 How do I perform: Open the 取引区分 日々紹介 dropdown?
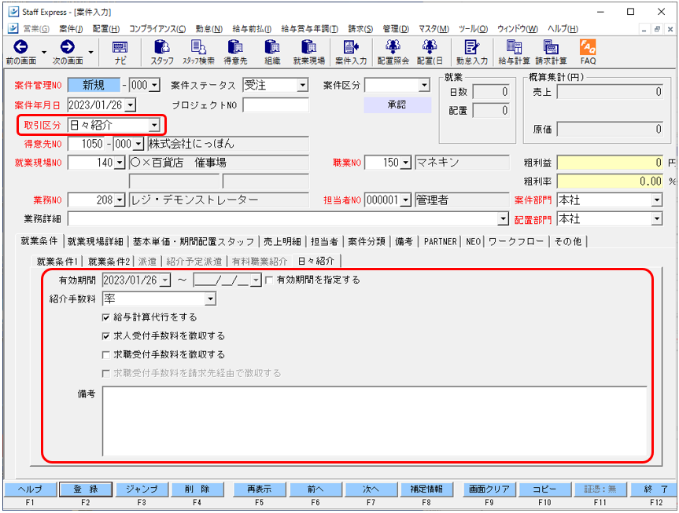click(x=154, y=126)
